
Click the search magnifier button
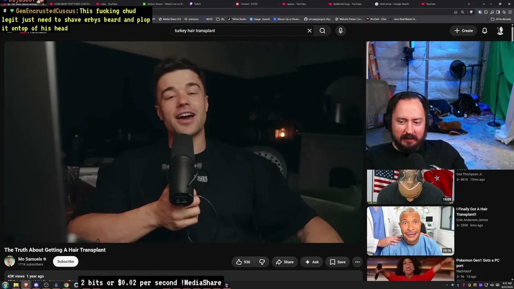click(322, 31)
